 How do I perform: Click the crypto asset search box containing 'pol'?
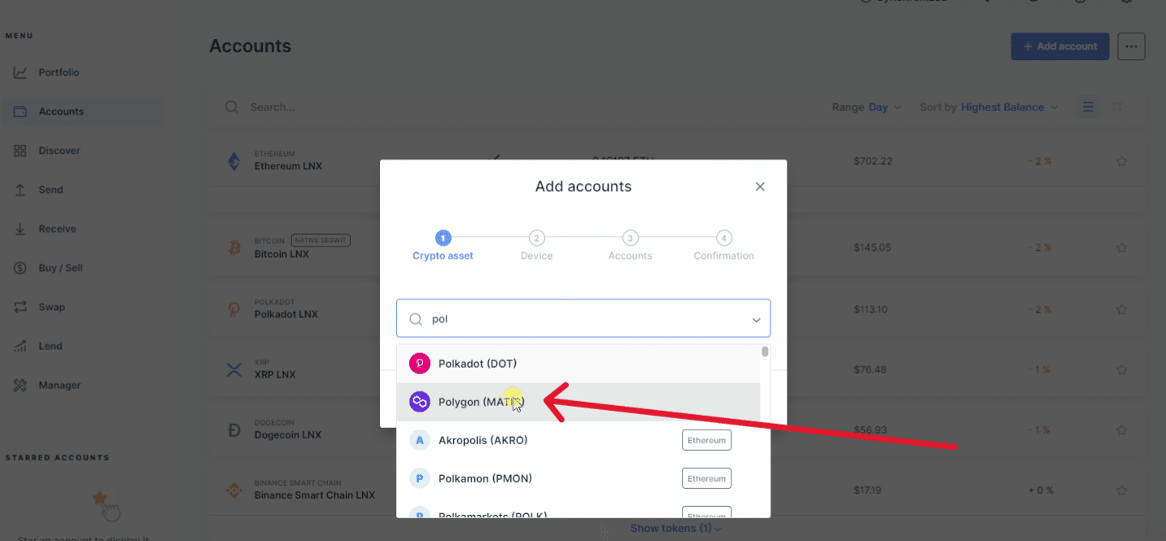coord(583,319)
